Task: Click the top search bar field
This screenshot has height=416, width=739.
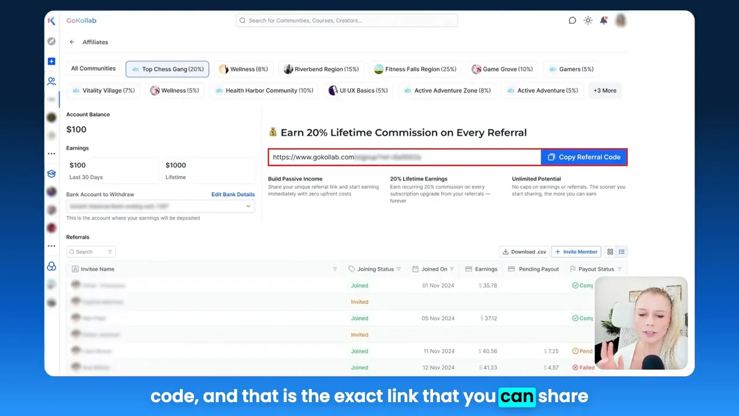Action: point(346,20)
